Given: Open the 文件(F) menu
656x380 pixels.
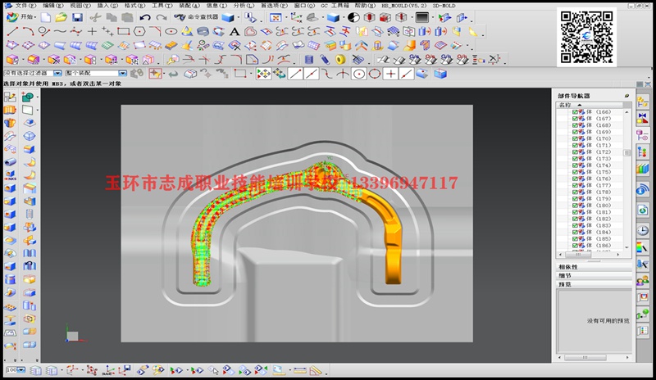Looking at the screenshot, I should pyautogui.click(x=25, y=6).
